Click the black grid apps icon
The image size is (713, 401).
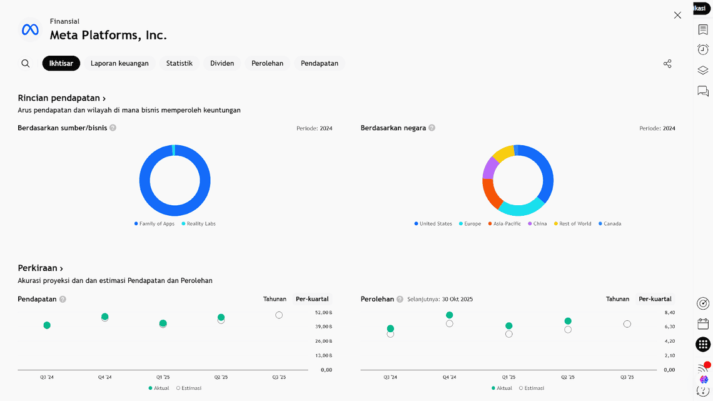[703, 344]
